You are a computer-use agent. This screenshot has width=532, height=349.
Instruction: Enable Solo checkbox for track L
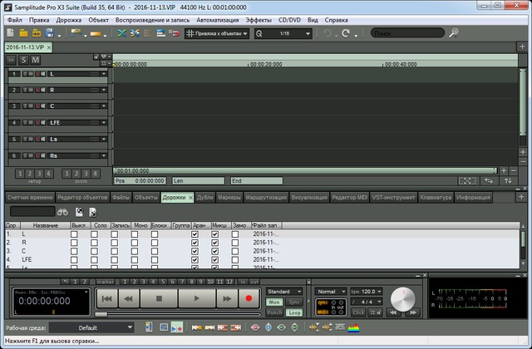[x=94, y=235]
